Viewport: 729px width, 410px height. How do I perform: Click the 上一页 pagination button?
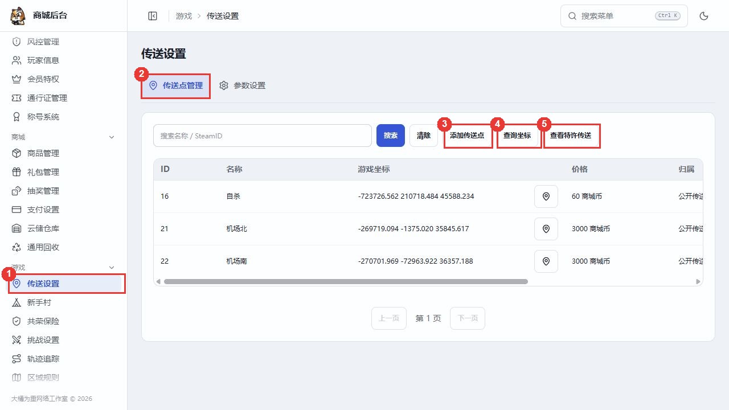389,318
